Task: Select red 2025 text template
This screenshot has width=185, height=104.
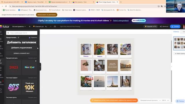Action: click(14, 67)
